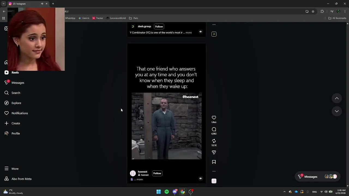
Task: Open the volume control in system tray
Action: click(326, 192)
